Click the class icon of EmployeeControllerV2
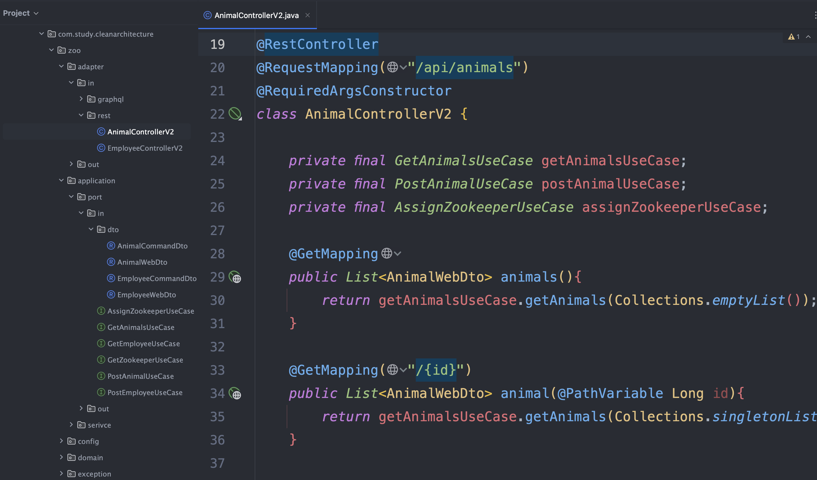The width and height of the screenshot is (817, 480). [x=101, y=148]
